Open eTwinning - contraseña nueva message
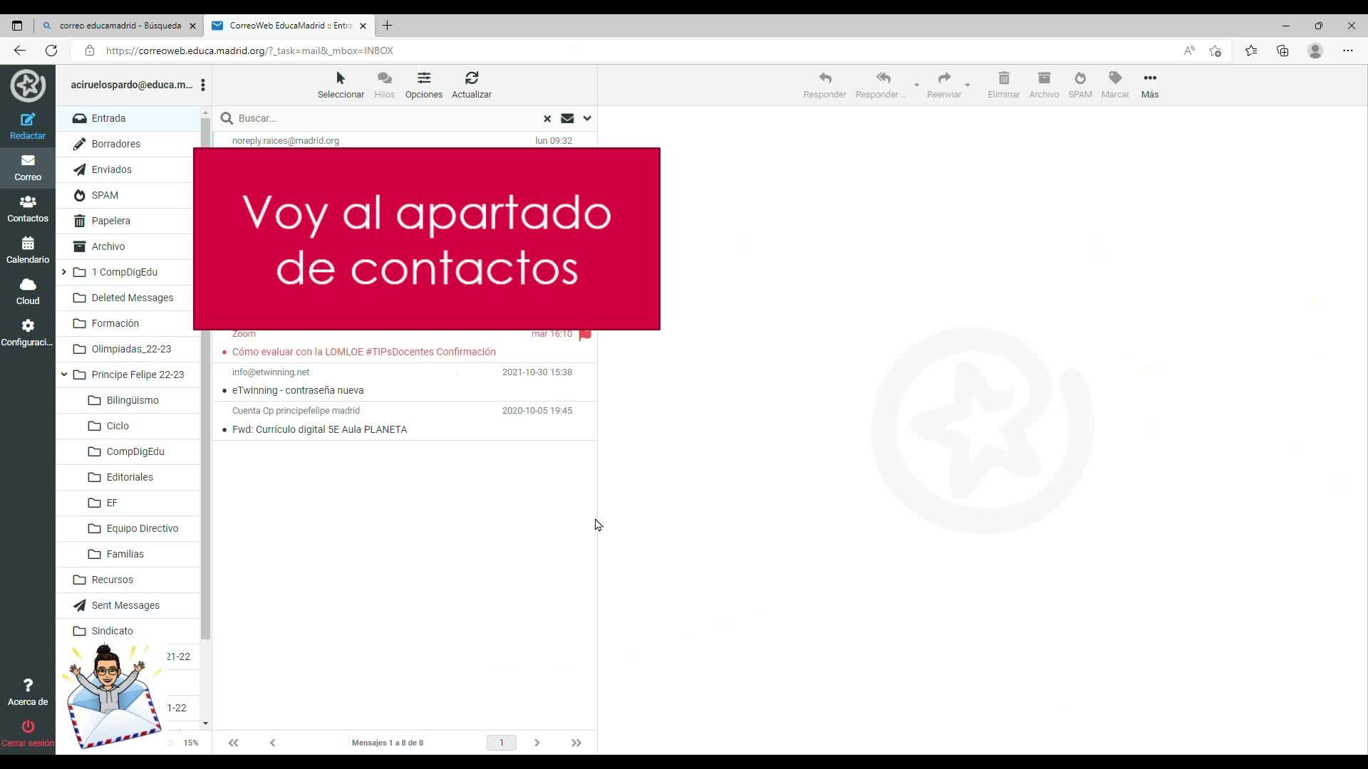The height and width of the screenshot is (769, 1368). [x=298, y=390]
